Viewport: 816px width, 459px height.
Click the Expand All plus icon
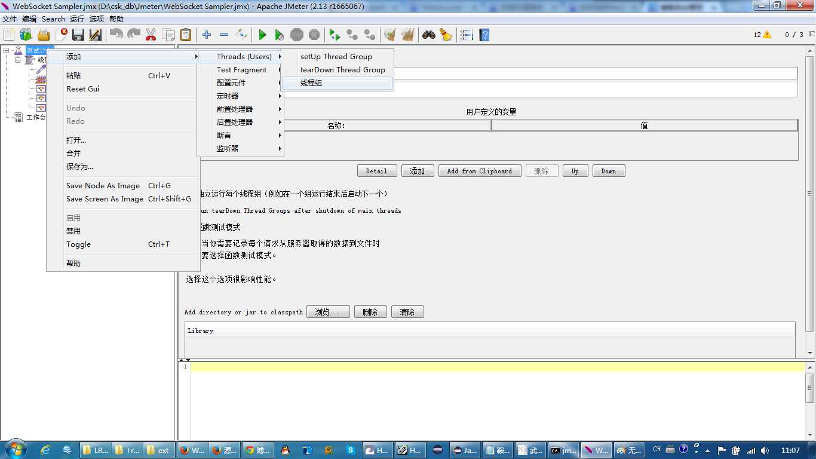[x=207, y=35]
